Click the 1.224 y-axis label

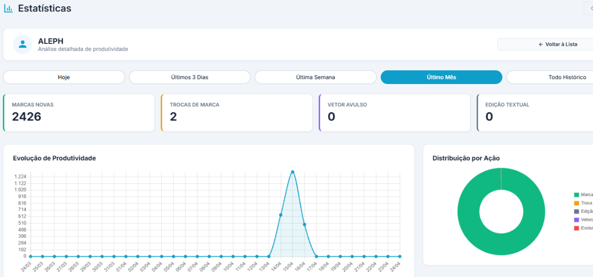pos(21,177)
